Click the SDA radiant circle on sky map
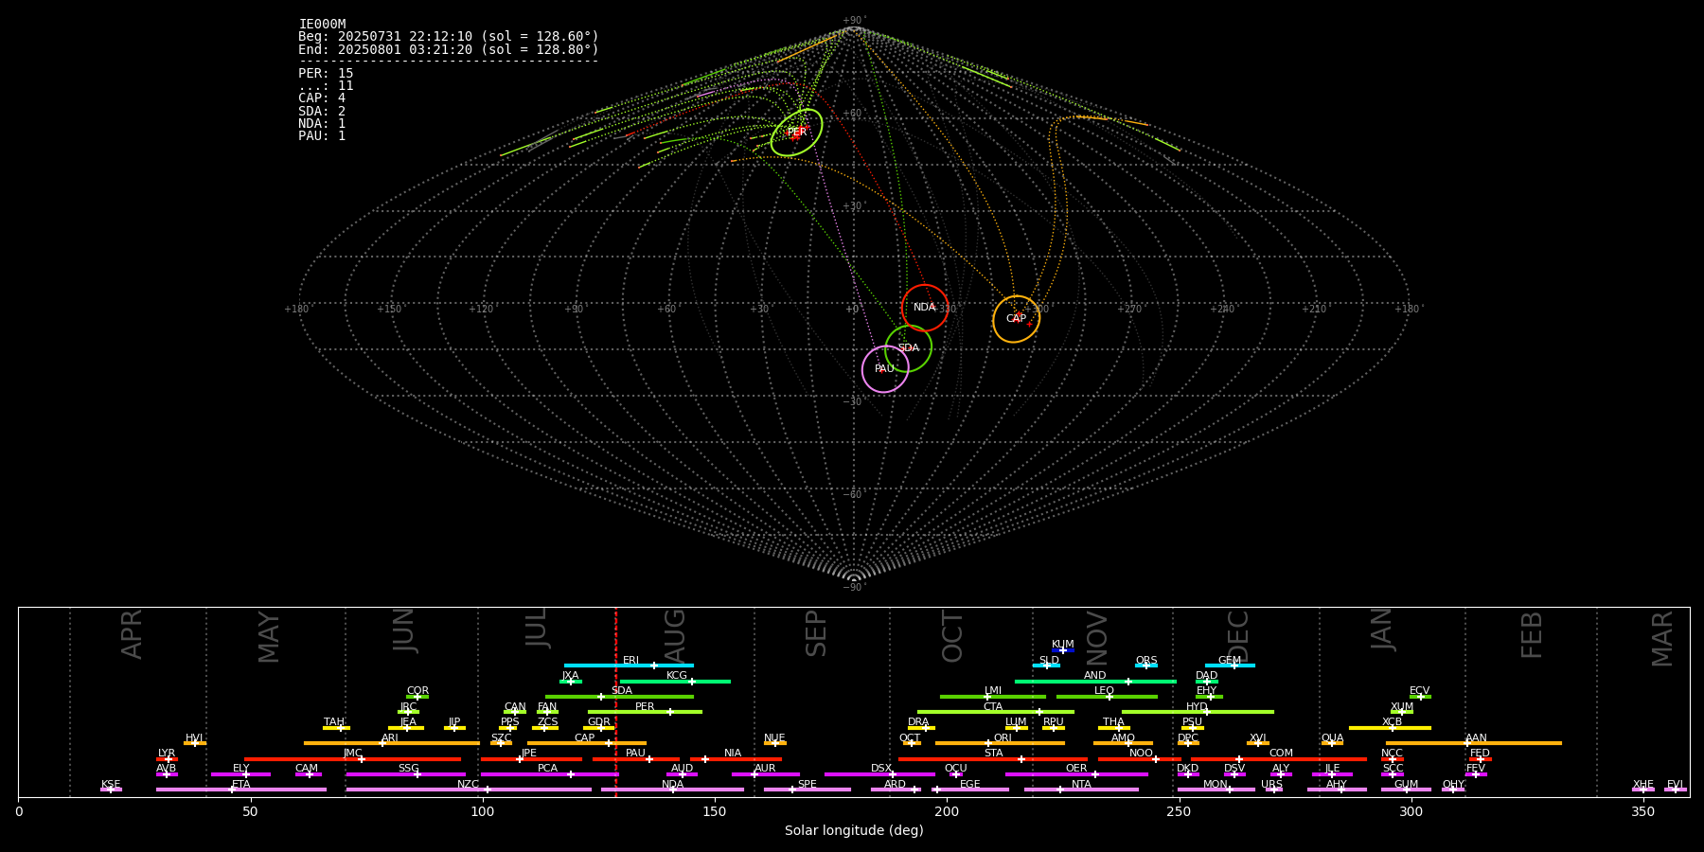The width and height of the screenshot is (1704, 852). 909,348
